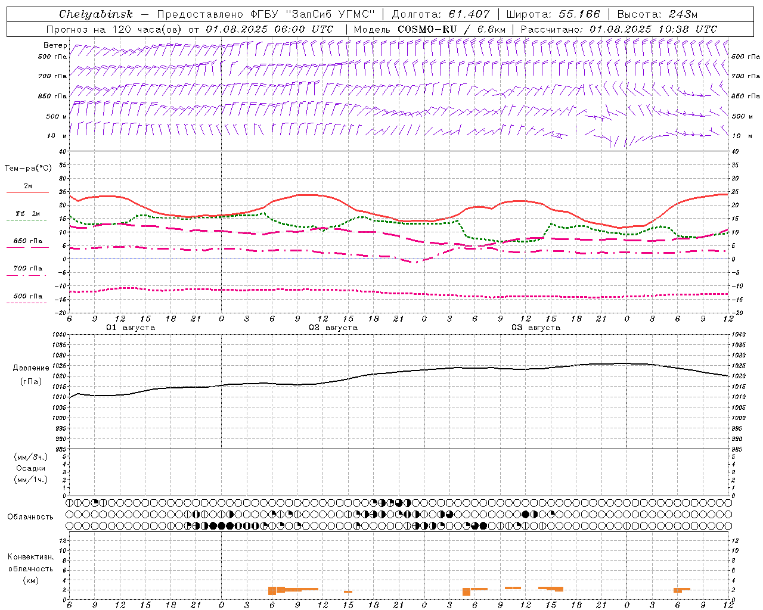Click the 'Широта: 55.166' latitude value
The height and width of the screenshot is (610, 763).
point(553,14)
